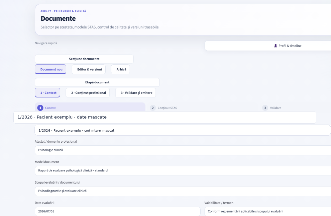This screenshot has width=331, height=216.
Task: Select stage 1 · Context button
Action: (47, 92)
